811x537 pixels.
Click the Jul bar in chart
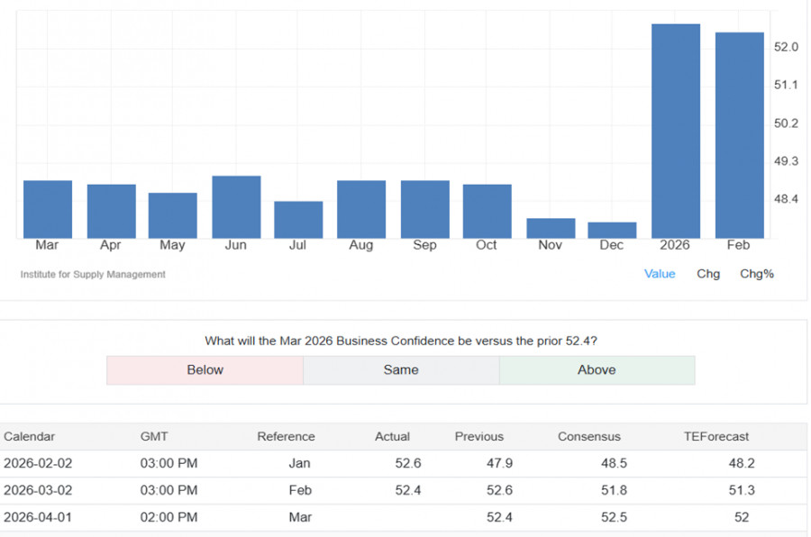point(298,220)
